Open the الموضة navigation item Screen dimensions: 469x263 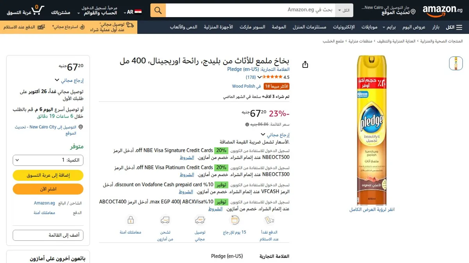pos(279,27)
